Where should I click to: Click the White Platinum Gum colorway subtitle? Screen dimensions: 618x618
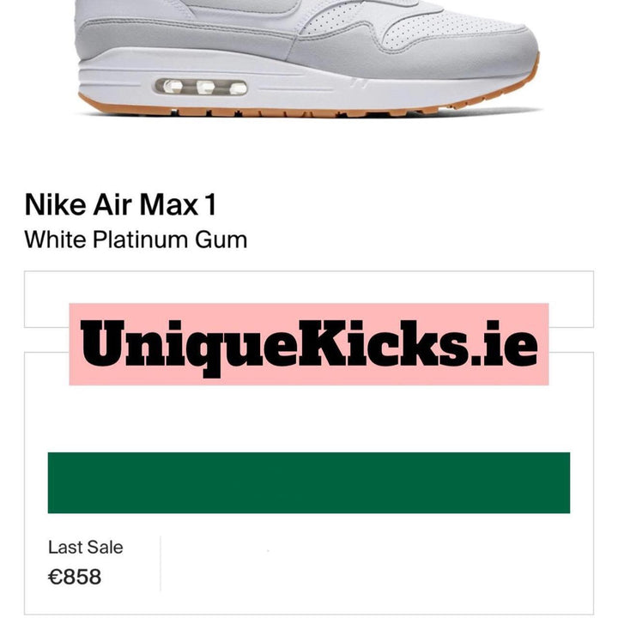click(136, 239)
